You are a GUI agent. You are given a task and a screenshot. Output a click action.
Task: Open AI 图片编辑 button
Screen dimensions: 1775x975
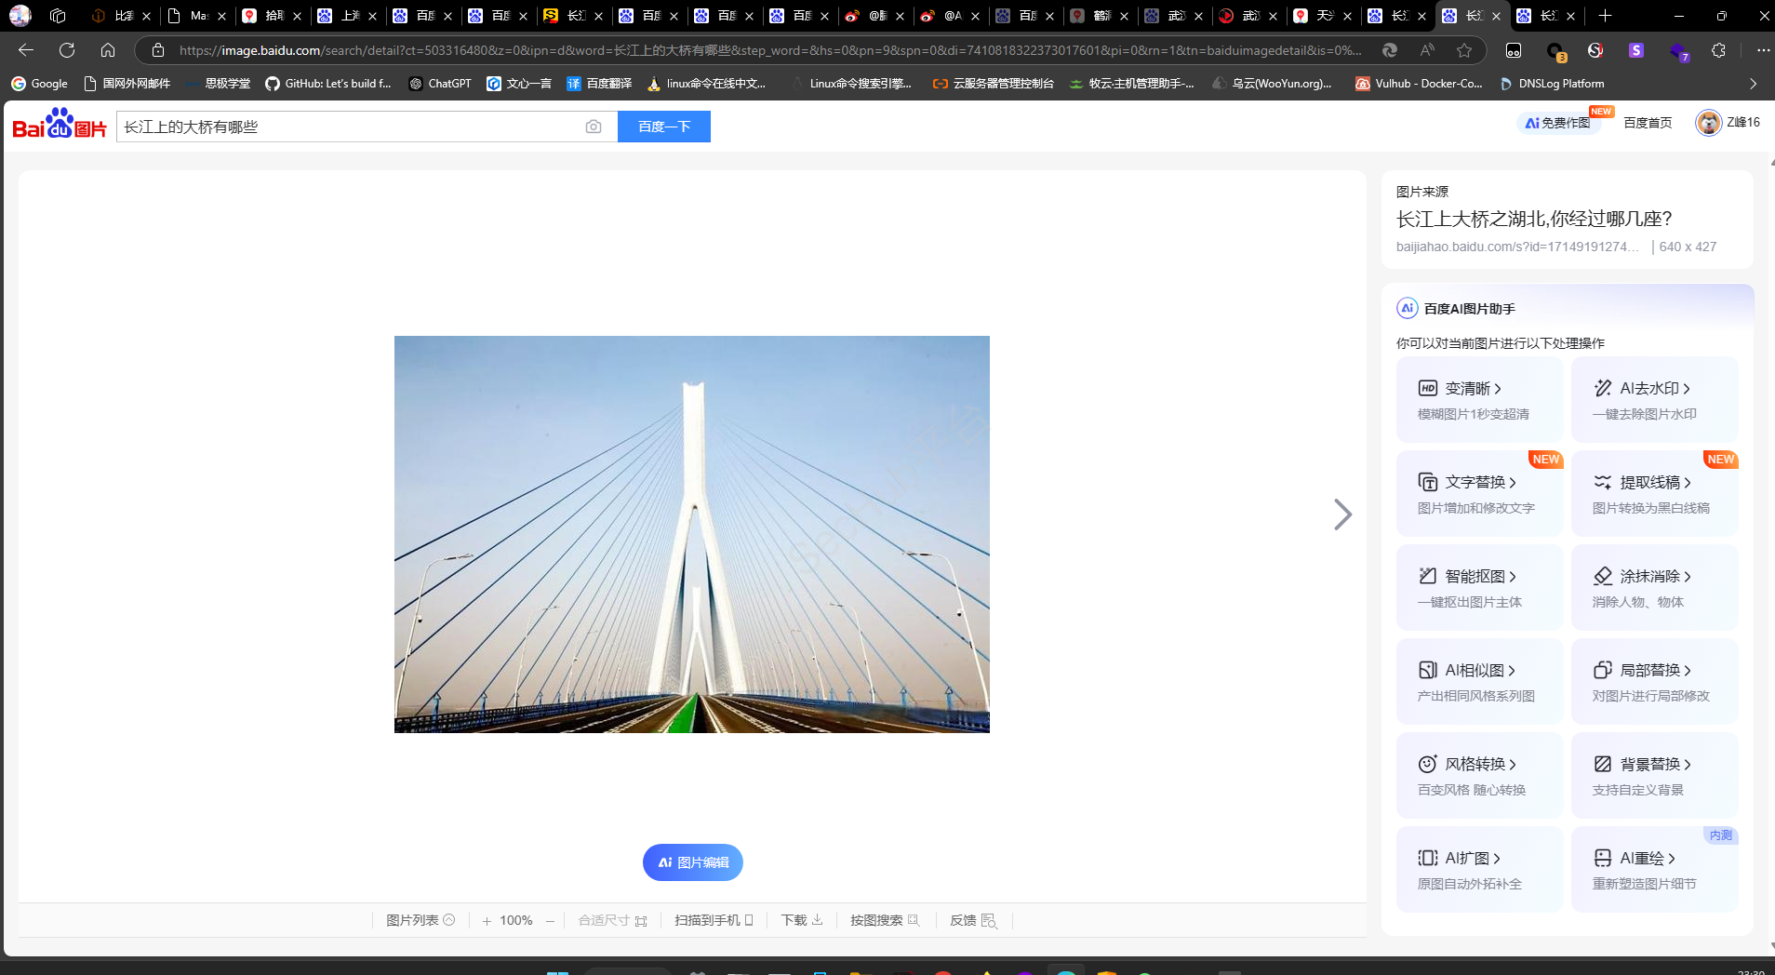(693, 862)
